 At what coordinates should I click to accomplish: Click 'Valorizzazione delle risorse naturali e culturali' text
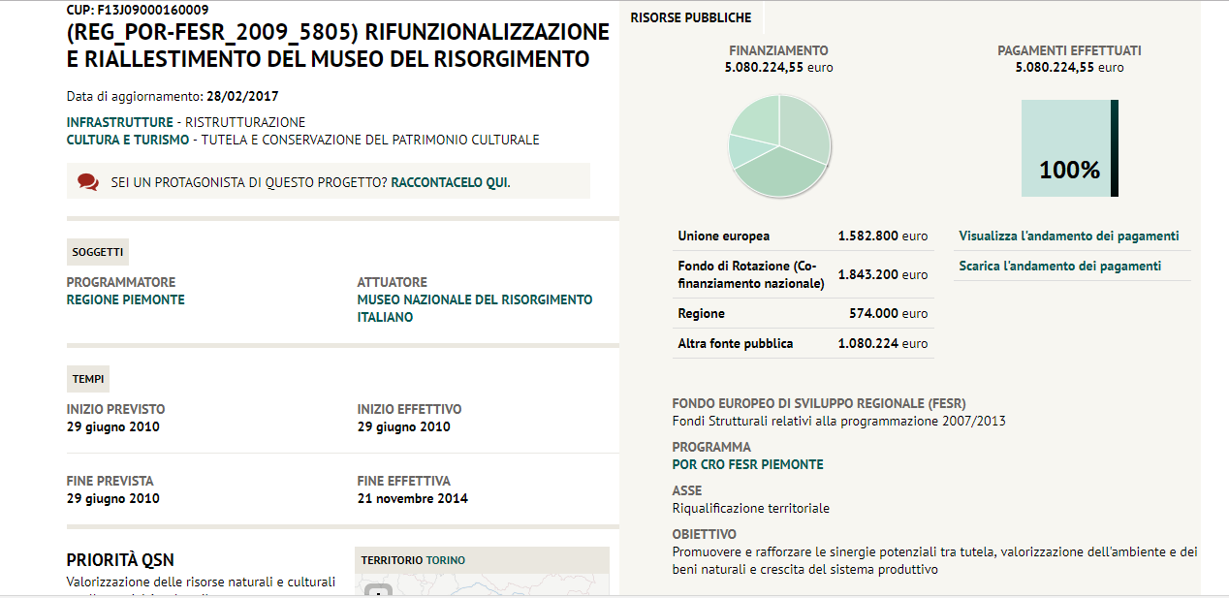pyautogui.click(x=202, y=582)
